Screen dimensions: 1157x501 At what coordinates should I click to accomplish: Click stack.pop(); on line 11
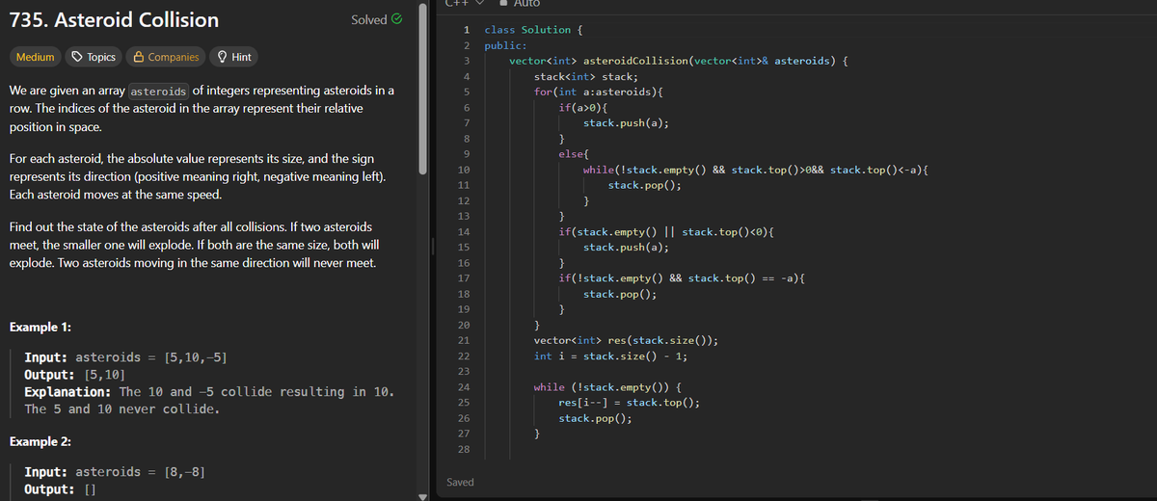pyautogui.click(x=645, y=185)
